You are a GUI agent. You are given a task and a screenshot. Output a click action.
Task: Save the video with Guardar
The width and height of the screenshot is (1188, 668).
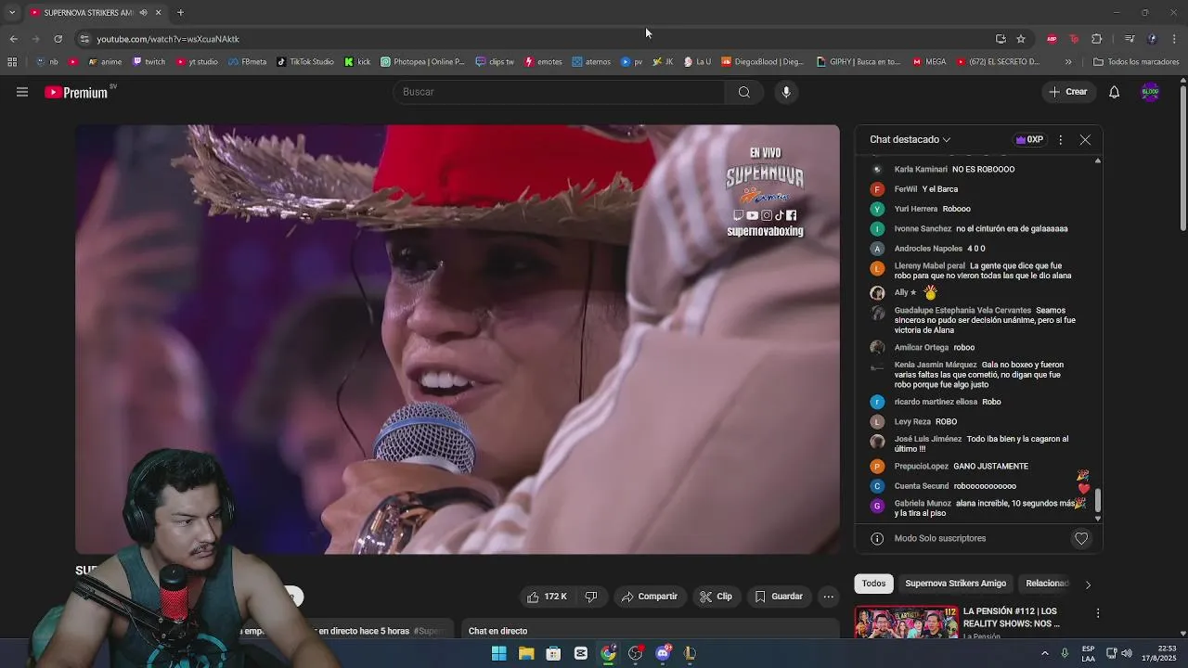[779, 597]
